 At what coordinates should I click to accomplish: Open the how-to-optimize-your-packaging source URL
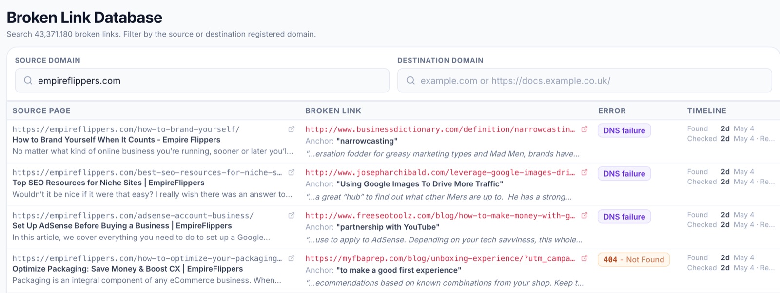(147, 258)
